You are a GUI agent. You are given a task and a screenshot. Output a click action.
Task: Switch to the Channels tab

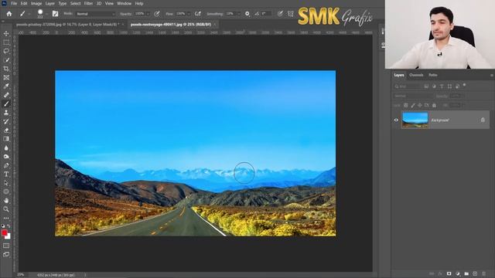416,75
